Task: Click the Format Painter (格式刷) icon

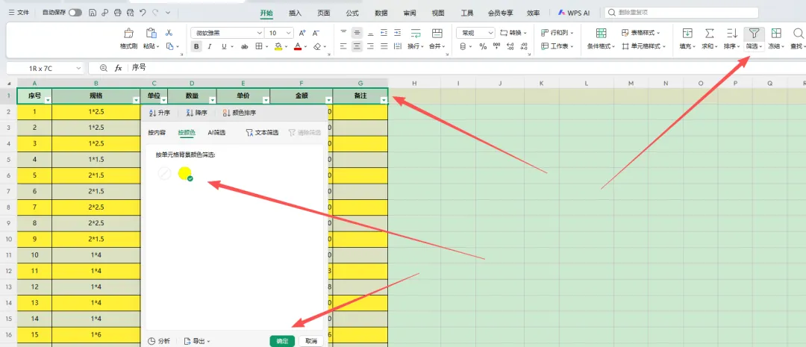Action: (128, 33)
